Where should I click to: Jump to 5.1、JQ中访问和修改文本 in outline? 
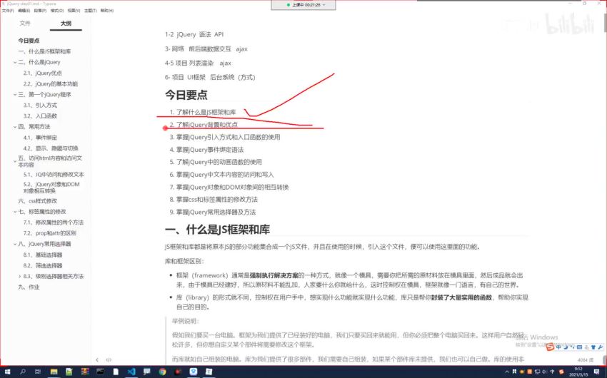pos(54,175)
